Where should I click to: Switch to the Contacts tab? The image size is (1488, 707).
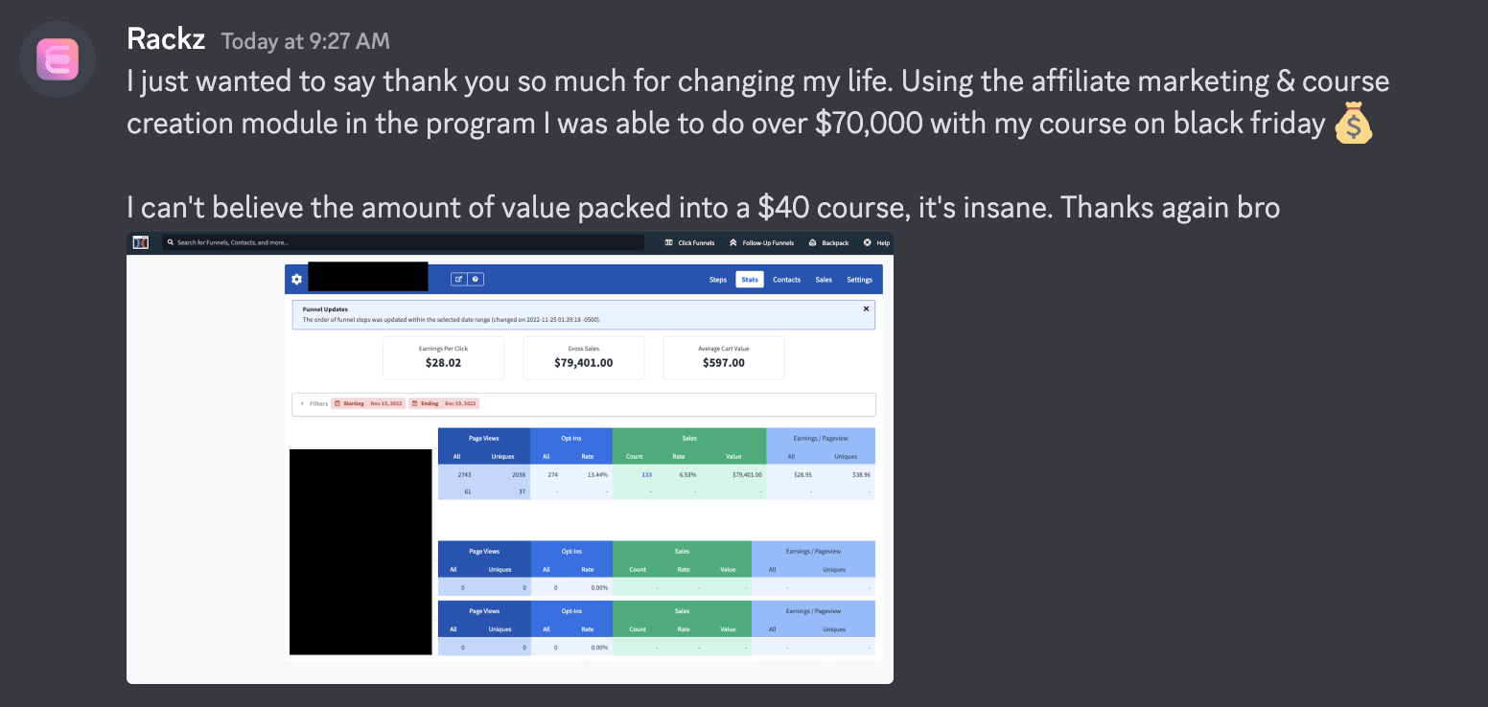(x=786, y=280)
